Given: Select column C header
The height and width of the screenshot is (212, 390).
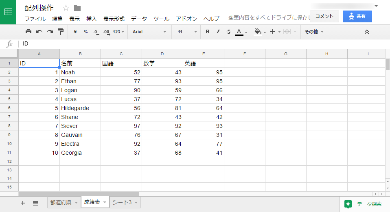Looking at the screenshot, I should click(x=121, y=54).
